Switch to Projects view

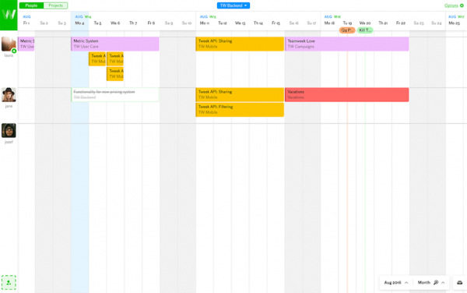(56, 5)
